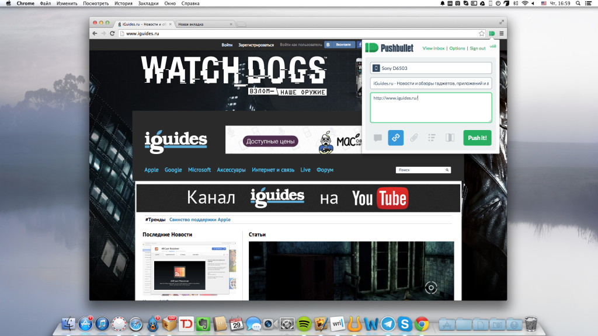The image size is (598, 336).
Task: Click the URL text area in Pushbullet
Action: [x=431, y=107]
